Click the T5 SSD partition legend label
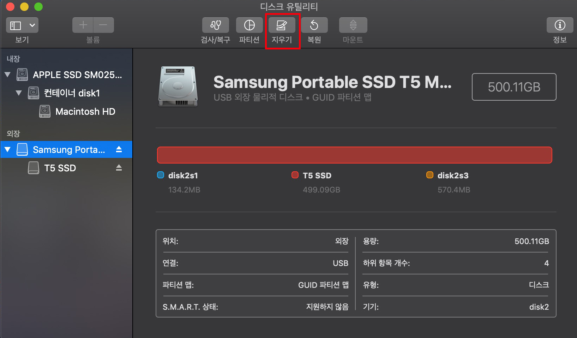Image resolution: width=577 pixels, height=338 pixels. point(317,176)
